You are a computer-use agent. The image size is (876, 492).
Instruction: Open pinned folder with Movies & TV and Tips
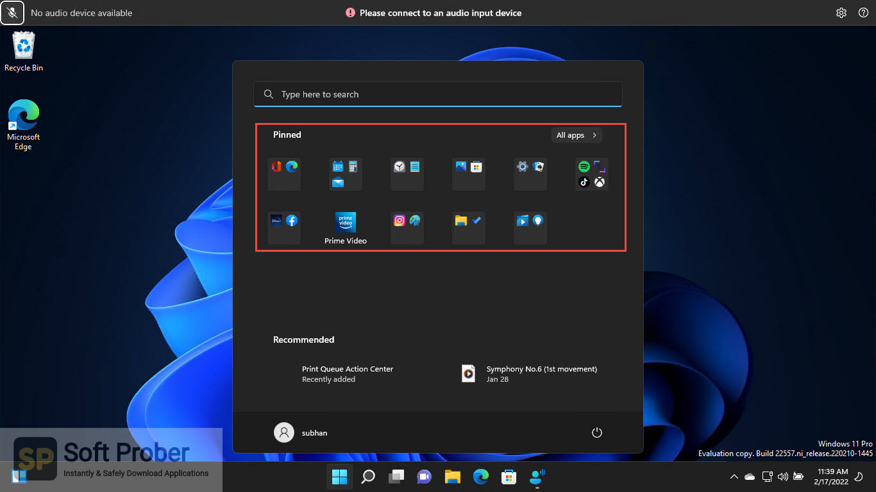(530, 228)
